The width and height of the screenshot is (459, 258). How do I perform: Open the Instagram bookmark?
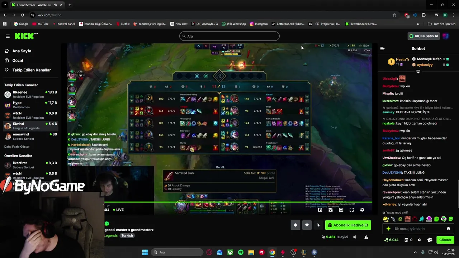tap(259, 24)
